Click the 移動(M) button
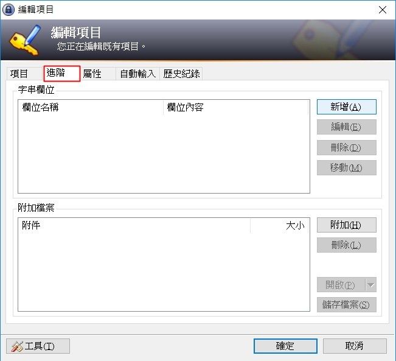The height and width of the screenshot is (361, 396). click(347, 167)
